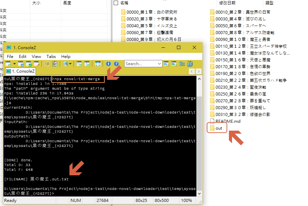
Task: Click the Next Tab toolbar icon
Action: click(28, 64)
